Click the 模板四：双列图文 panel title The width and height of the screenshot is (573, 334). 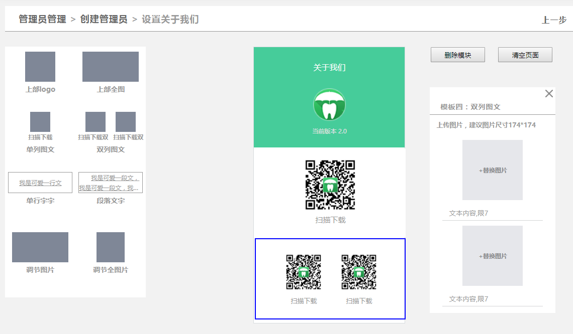[x=470, y=107]
